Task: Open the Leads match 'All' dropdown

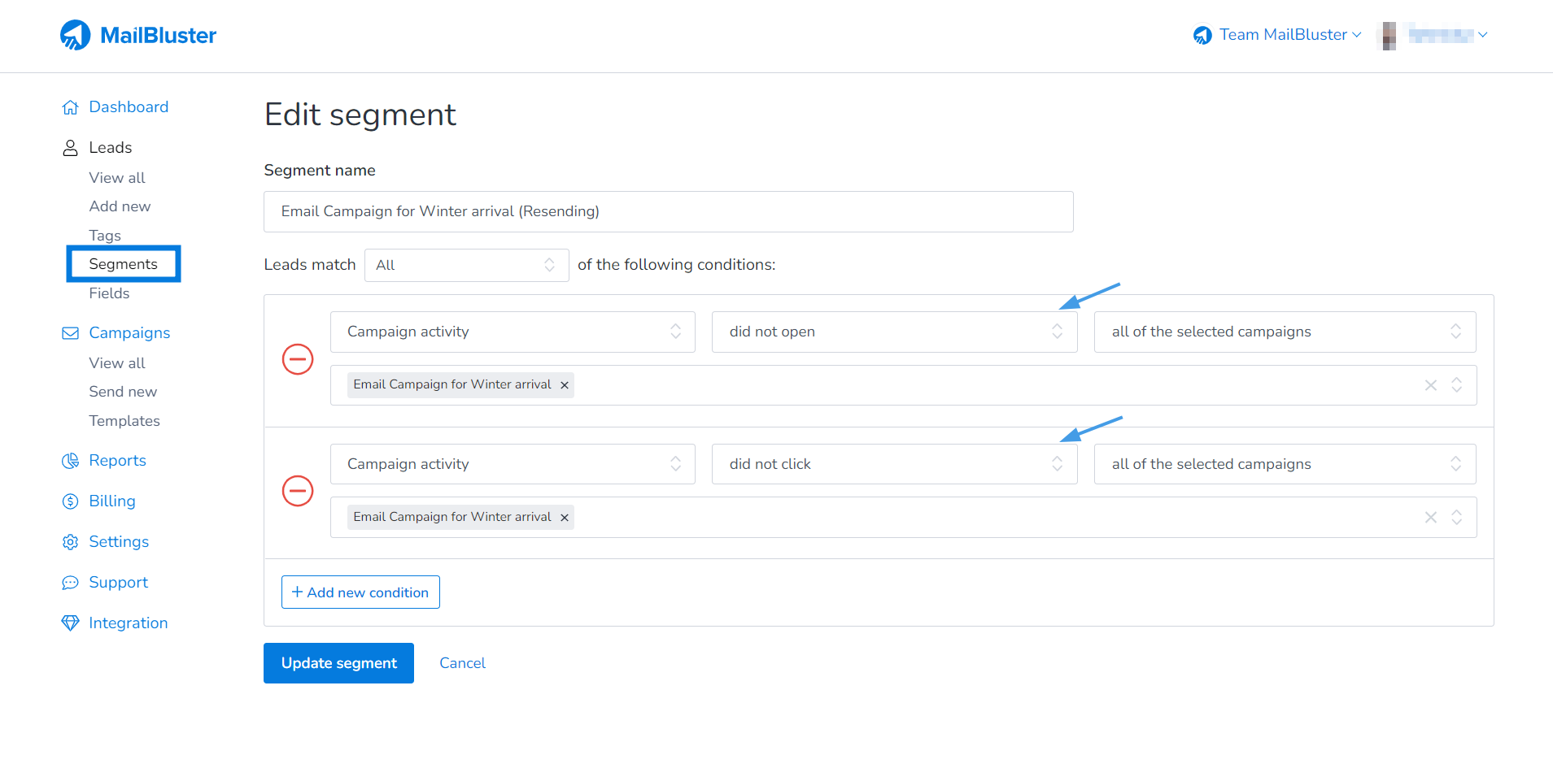Action: click(466, 265)
